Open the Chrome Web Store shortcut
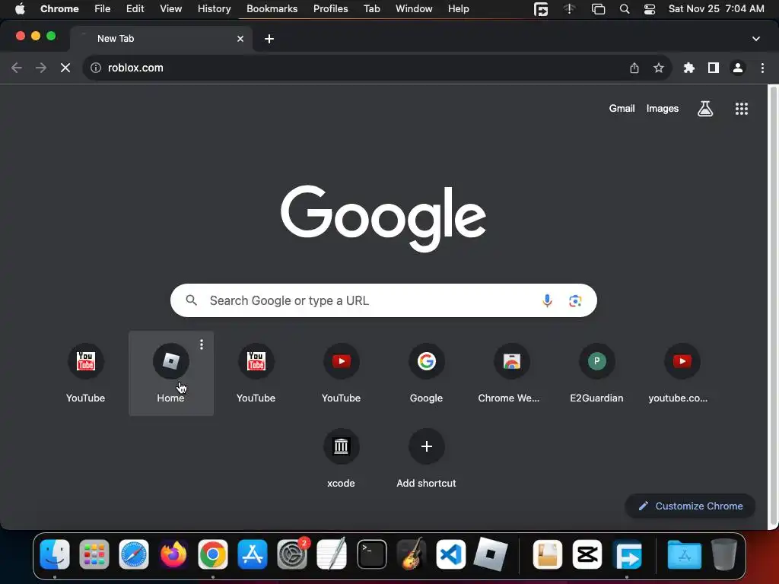 coord(511,373)
